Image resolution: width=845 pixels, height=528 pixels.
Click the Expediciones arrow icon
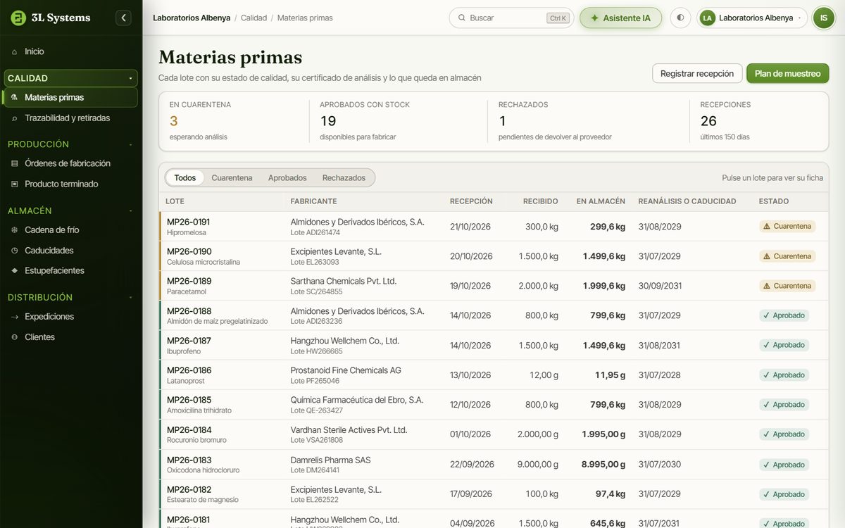[x=15, y=317]
